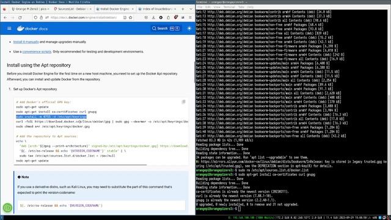Image resolution: width=391 pixels, height=220 pixels.
Task: Open the Pocket save icon
Action: [x=146, y=18]
